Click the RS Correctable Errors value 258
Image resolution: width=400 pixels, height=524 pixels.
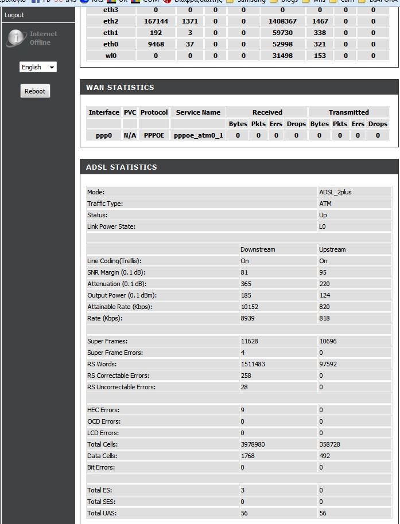point(246,376)
